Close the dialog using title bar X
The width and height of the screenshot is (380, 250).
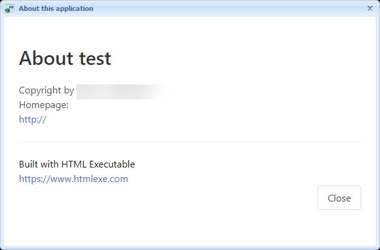[370, 8]
